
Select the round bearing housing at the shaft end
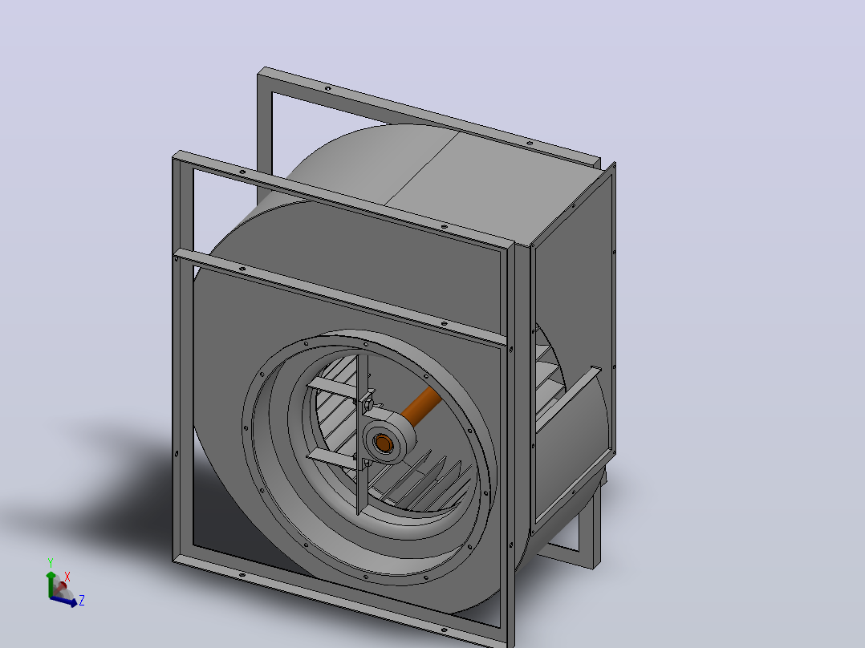click(389, 439)
